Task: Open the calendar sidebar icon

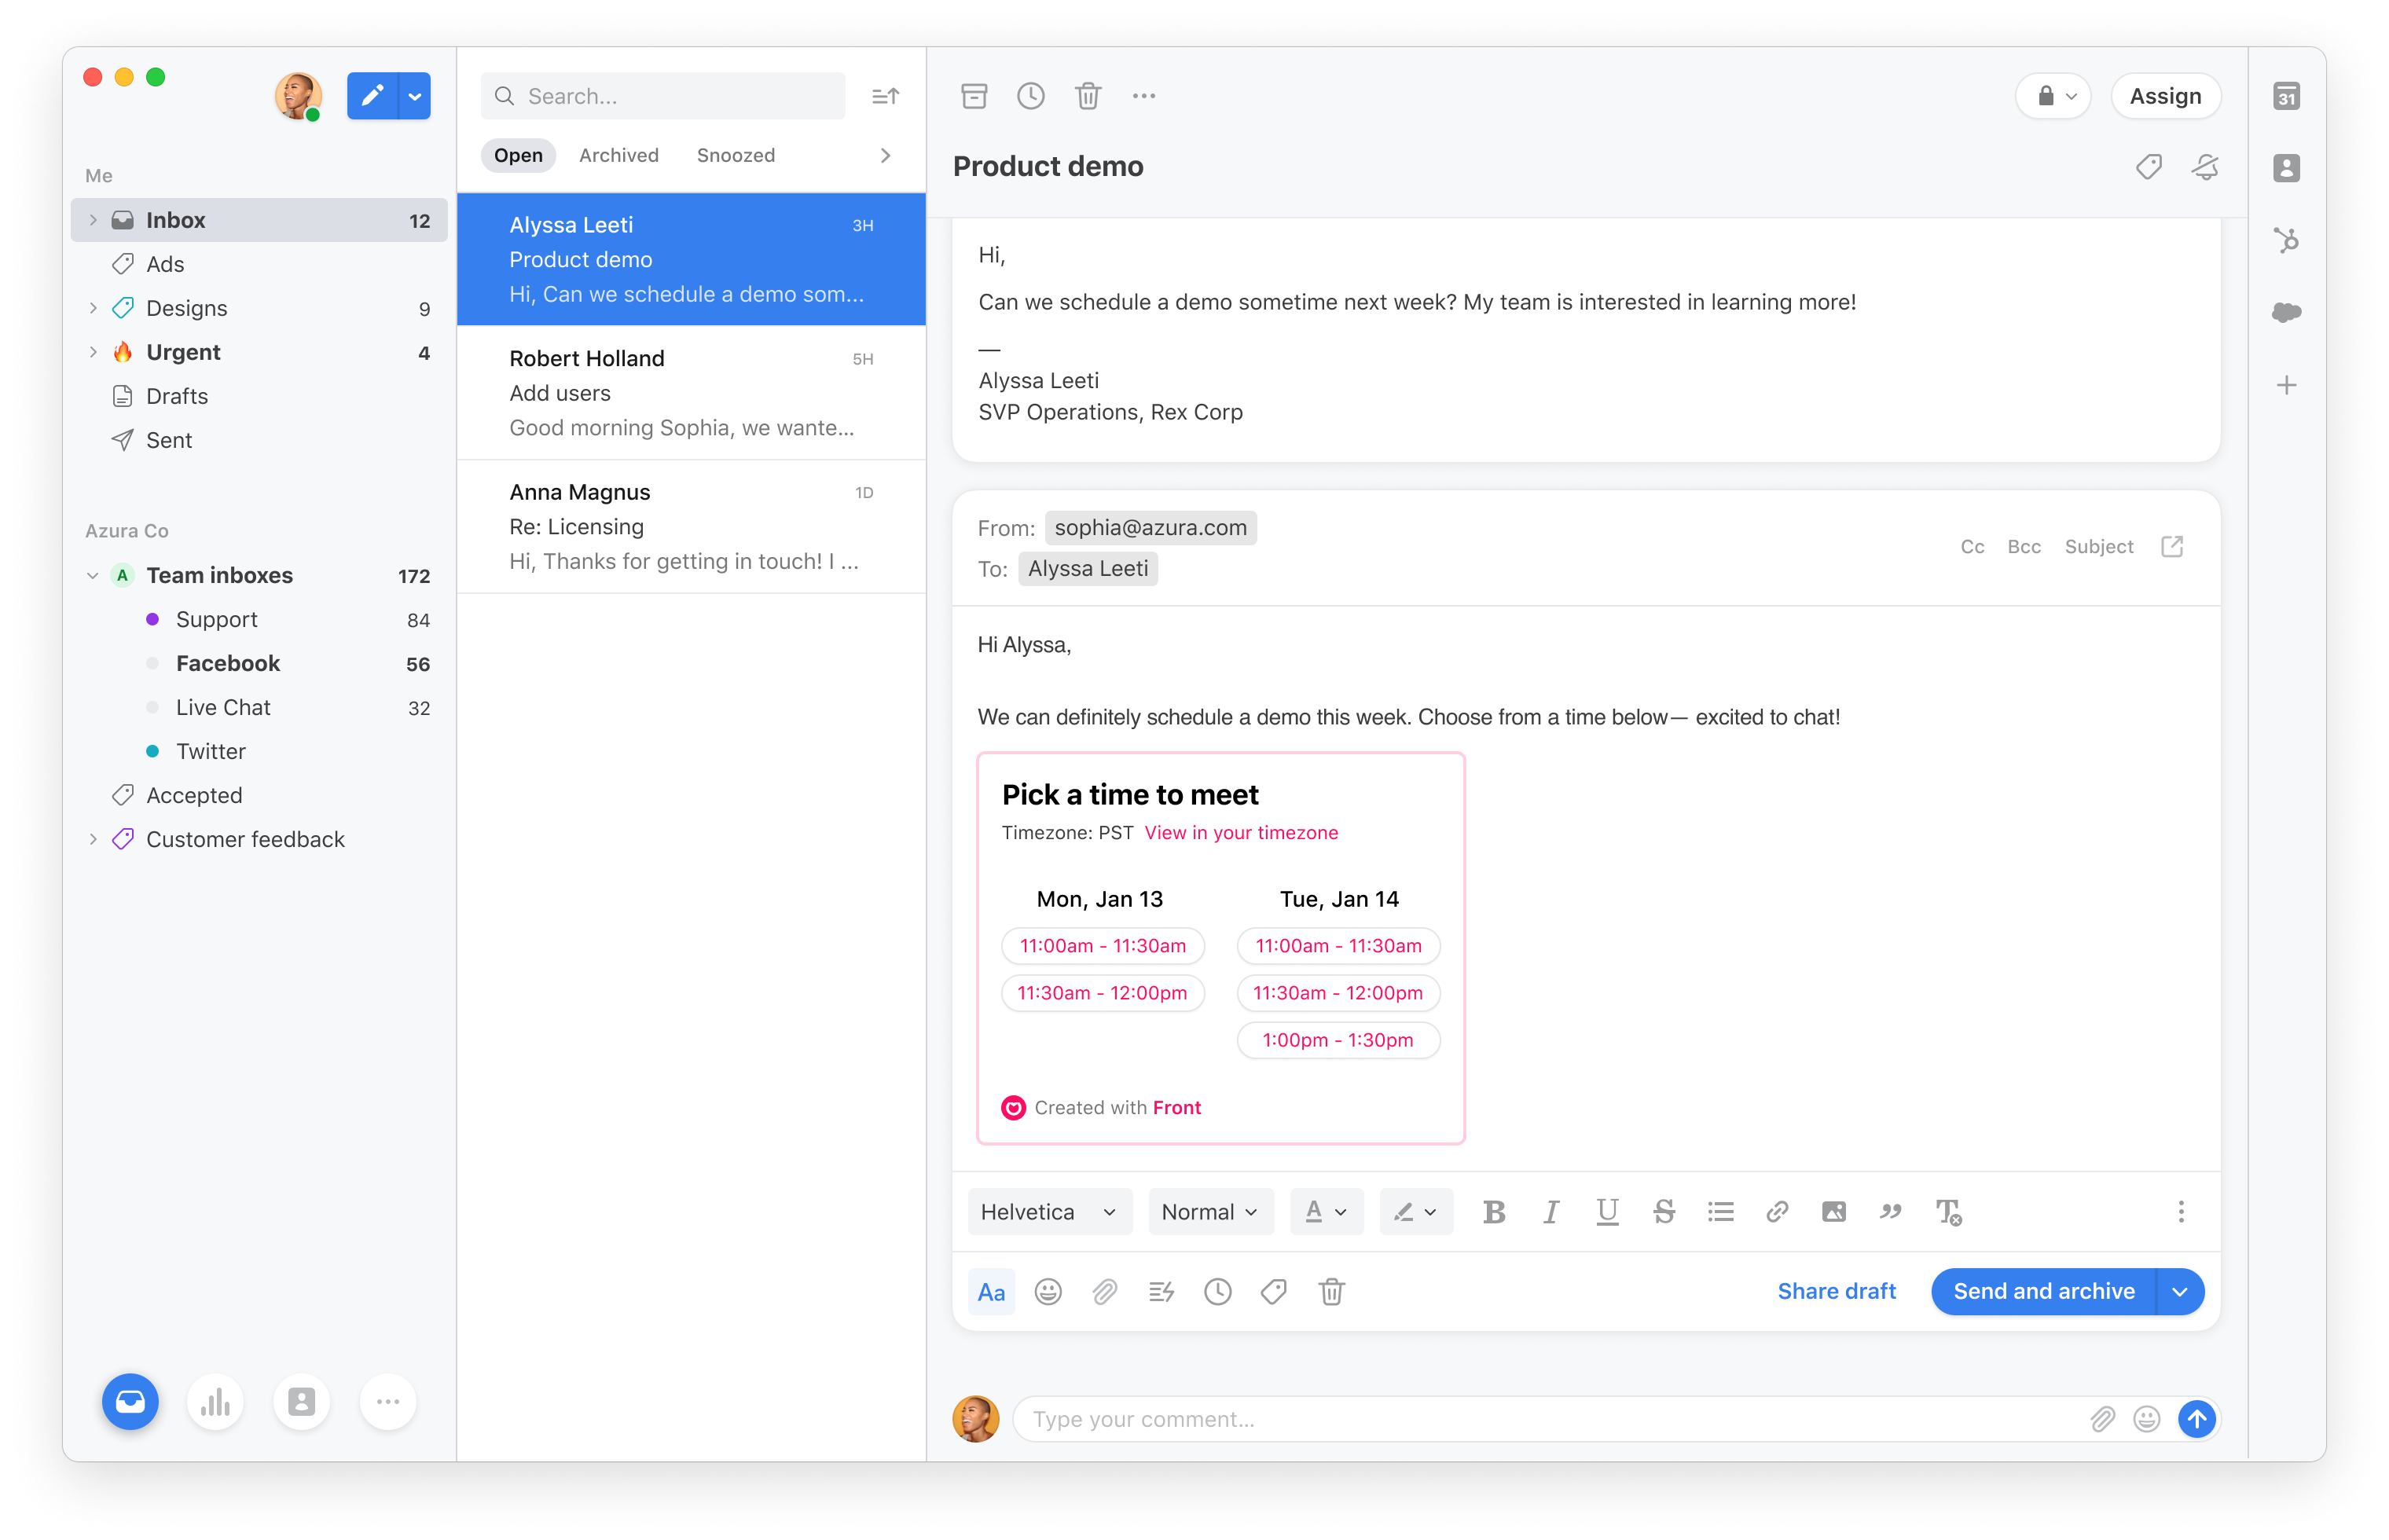Action: [2286, 96]
